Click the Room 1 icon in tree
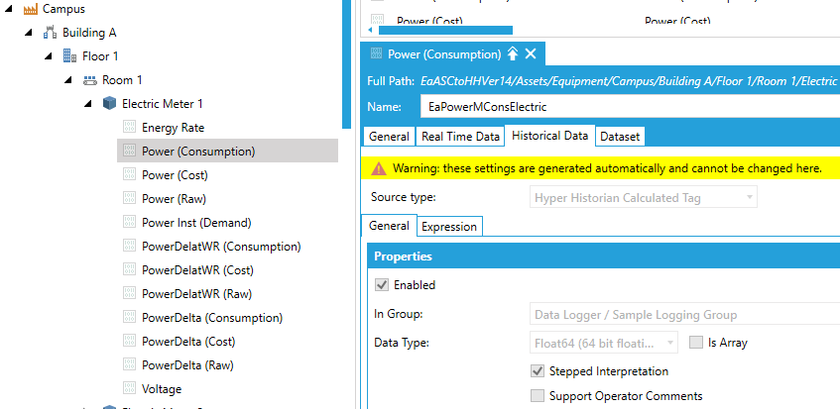Image resolution: width=840 pixels, height=409 pixels. (x=89, y=80)
